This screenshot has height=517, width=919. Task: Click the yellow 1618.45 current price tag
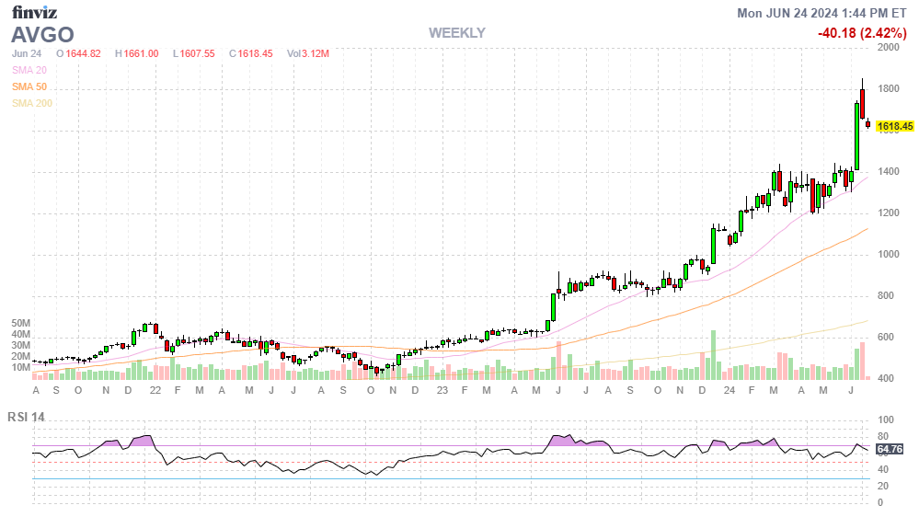pyautogui.click(x=894, y=126)
